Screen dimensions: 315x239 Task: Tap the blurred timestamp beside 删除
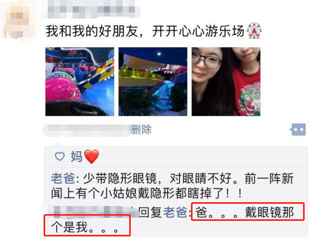click(87, 131)
